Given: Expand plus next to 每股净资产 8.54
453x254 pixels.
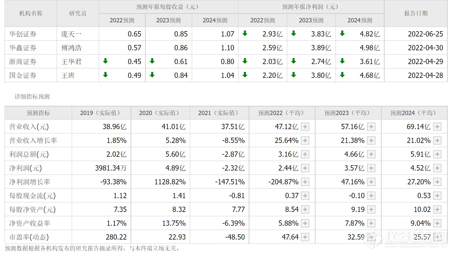Looking at the screenshot, I should 305,210.
